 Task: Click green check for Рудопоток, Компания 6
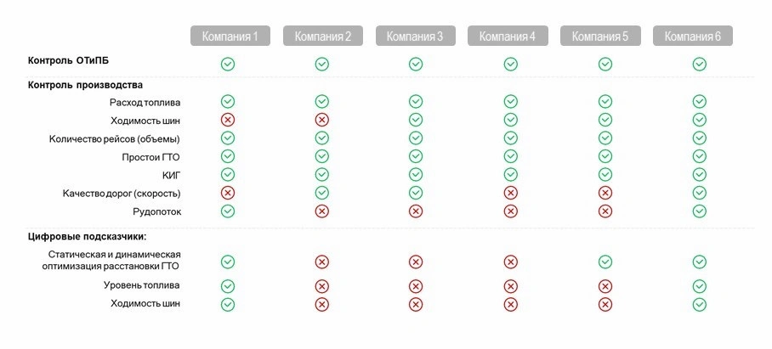[x=699, y=211]
